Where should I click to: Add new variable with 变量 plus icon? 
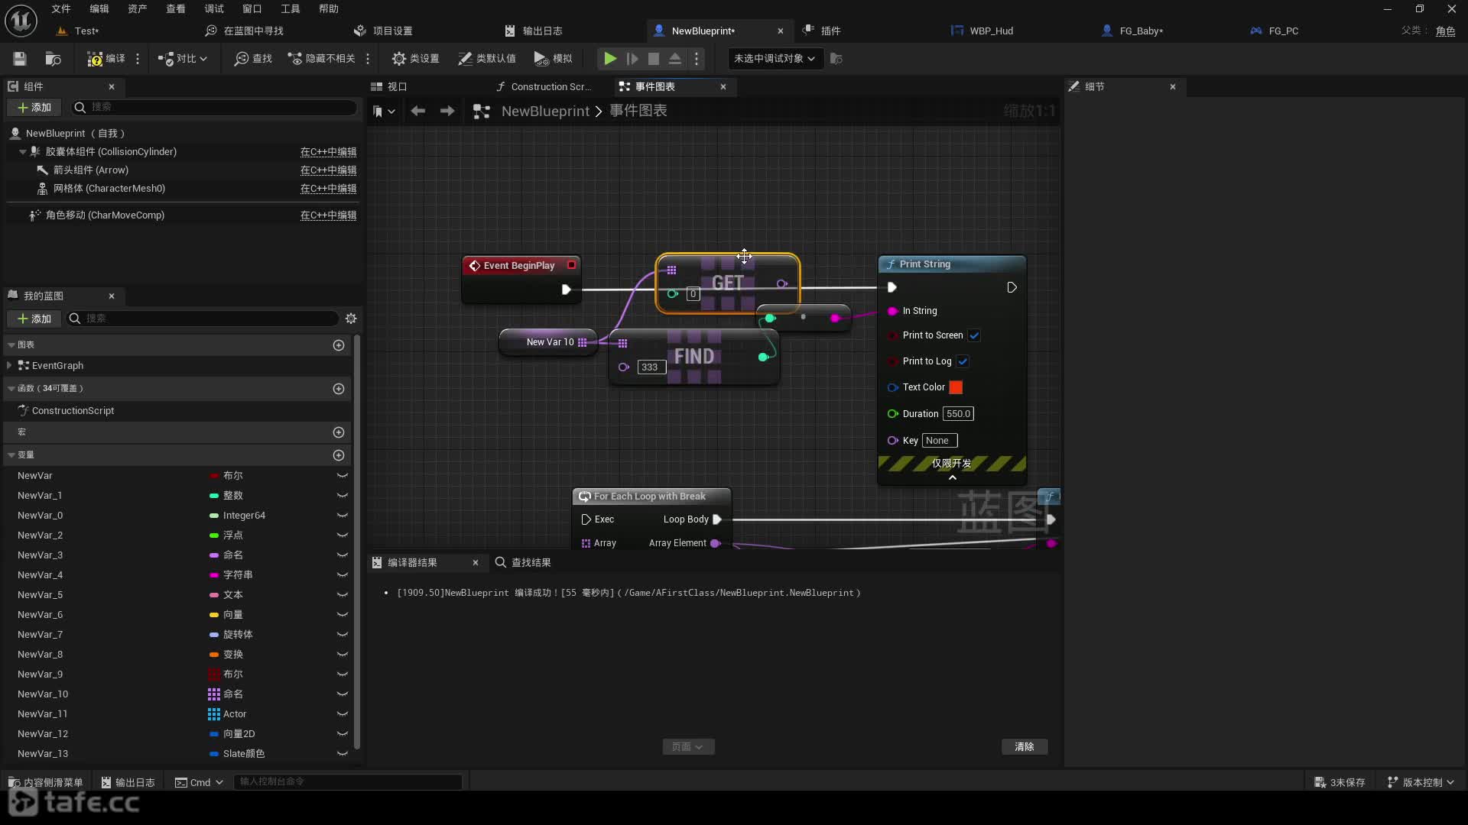point(339,455)
